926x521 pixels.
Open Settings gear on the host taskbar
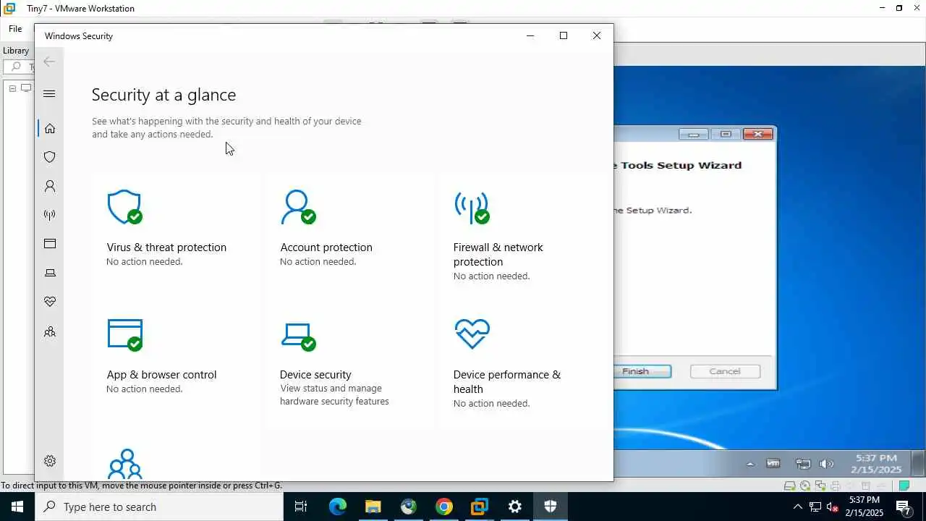coord(515,507)
